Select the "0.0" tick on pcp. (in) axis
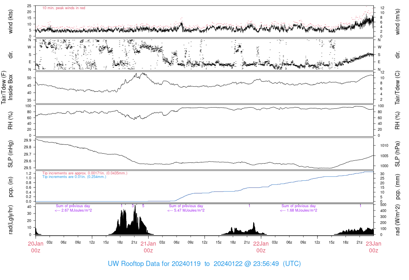 pyautogui.click(x=29, y=202)
